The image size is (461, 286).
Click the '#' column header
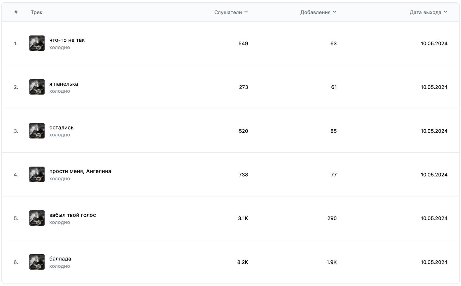click(16, 12)
